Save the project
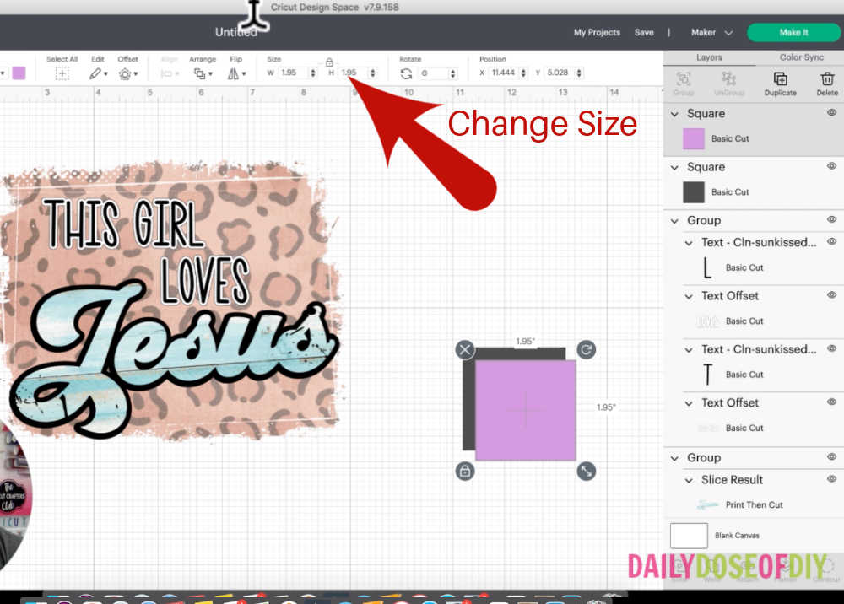844x604 pixels. [x=644, y=32]
